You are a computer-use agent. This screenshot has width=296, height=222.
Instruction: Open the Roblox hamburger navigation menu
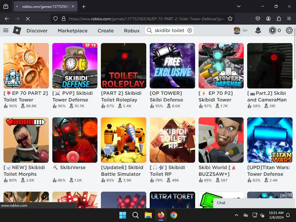[6, 30]
